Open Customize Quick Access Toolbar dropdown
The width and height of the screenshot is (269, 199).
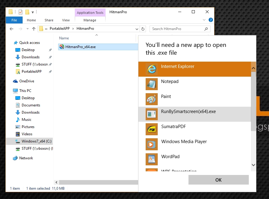click(33, 12)
